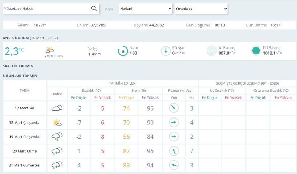Viewport: 297px width, 174px height.
Task: Click the snow icon for 21 Mart Cumartesi
Action: coord(57,166)
